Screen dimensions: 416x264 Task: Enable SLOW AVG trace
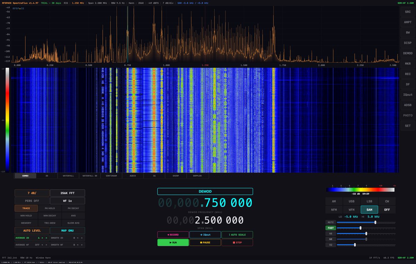point(73,223)
